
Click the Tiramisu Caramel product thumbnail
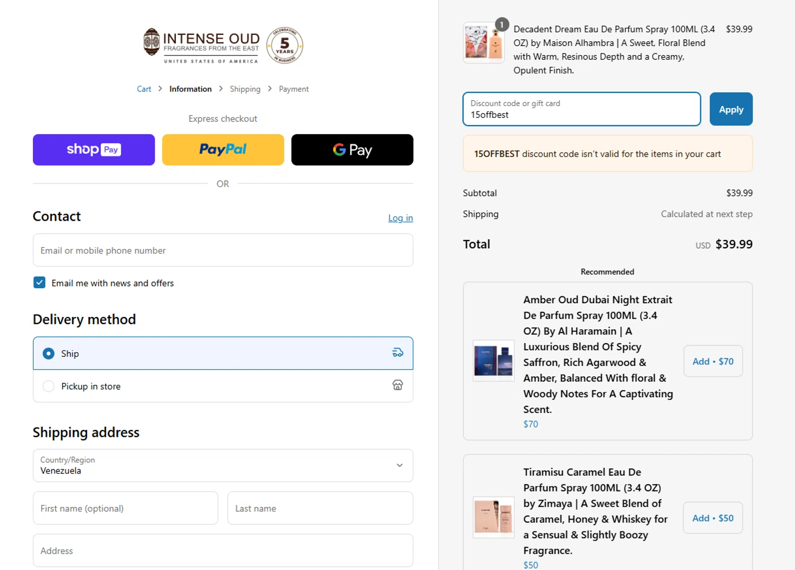pyautogui.click(x=493, y=517)
